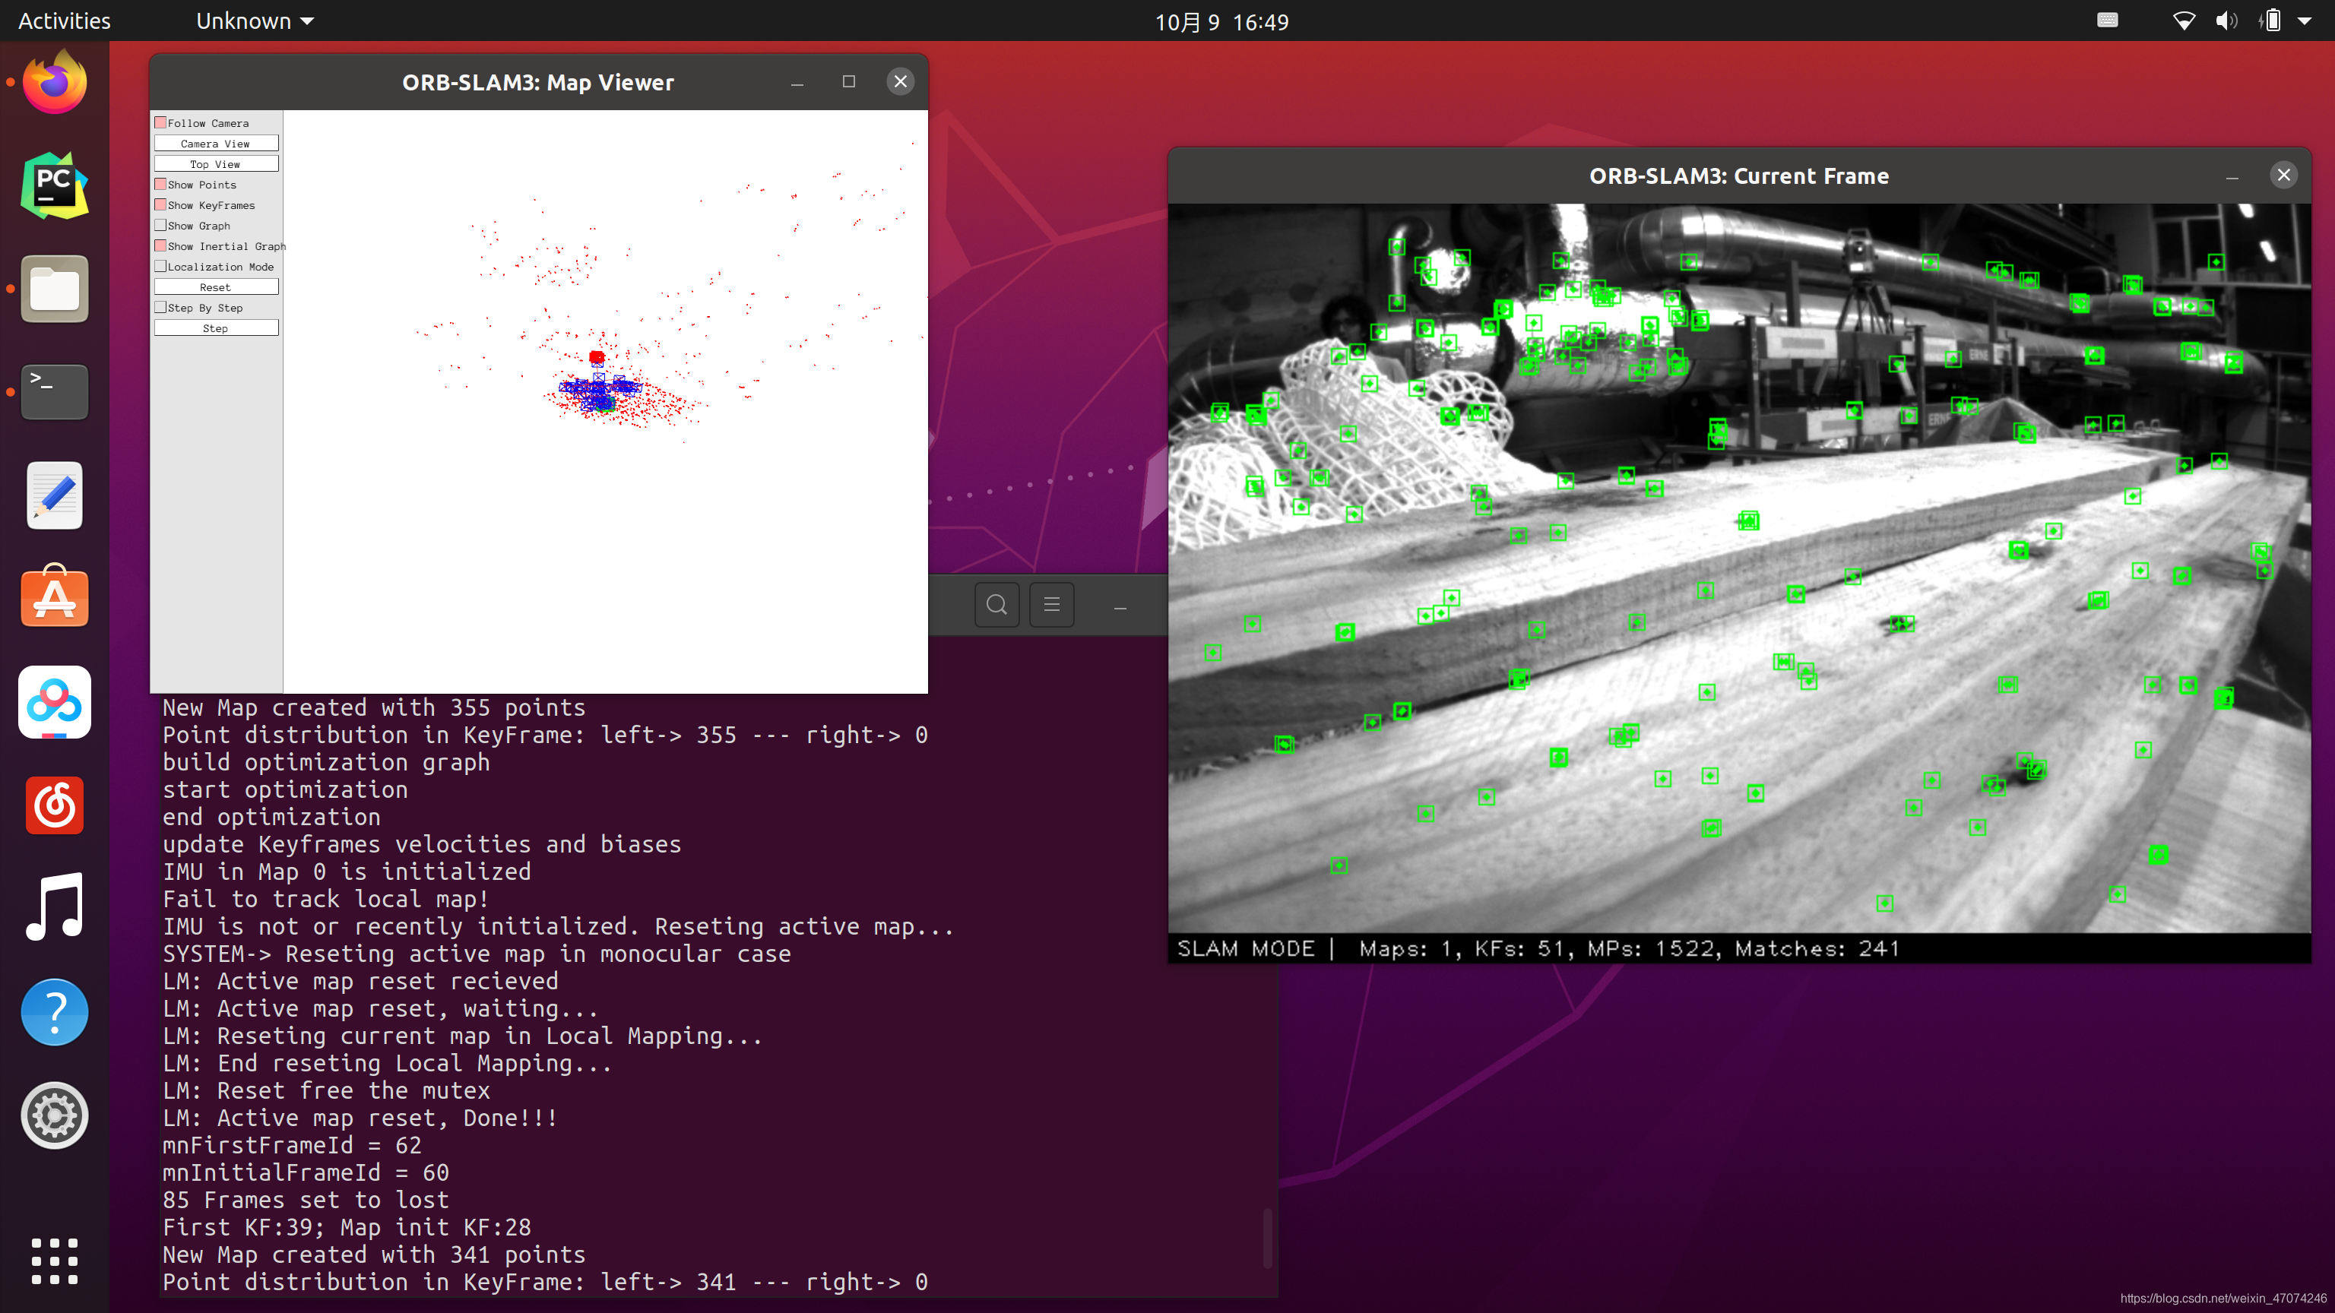Image resolution: width=2335 pixels, height=1313 pixels.
Task: Toggle the Follow Camera checkbox
Action: pos(160,122)
